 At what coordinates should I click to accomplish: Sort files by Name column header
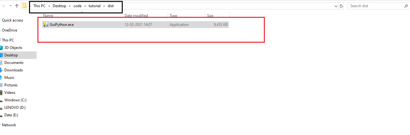(x=48, y=15)
